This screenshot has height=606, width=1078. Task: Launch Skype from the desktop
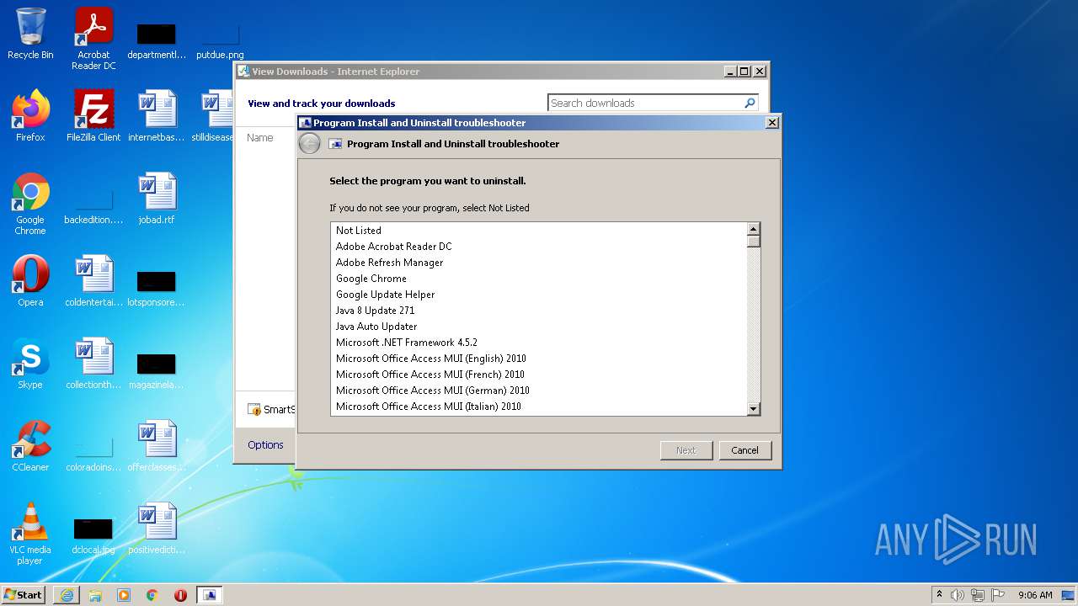tap(30, 363)
